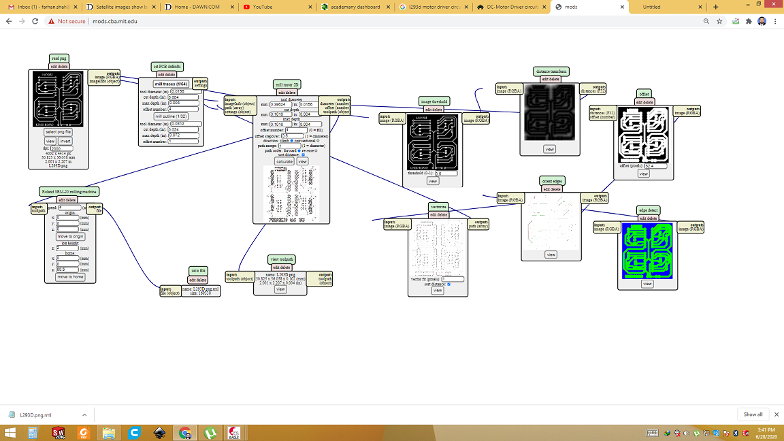This screenshot has height=441, width=784.
Task: Open SolidWorks 2016 from taskbar
Action: [59, 433]
